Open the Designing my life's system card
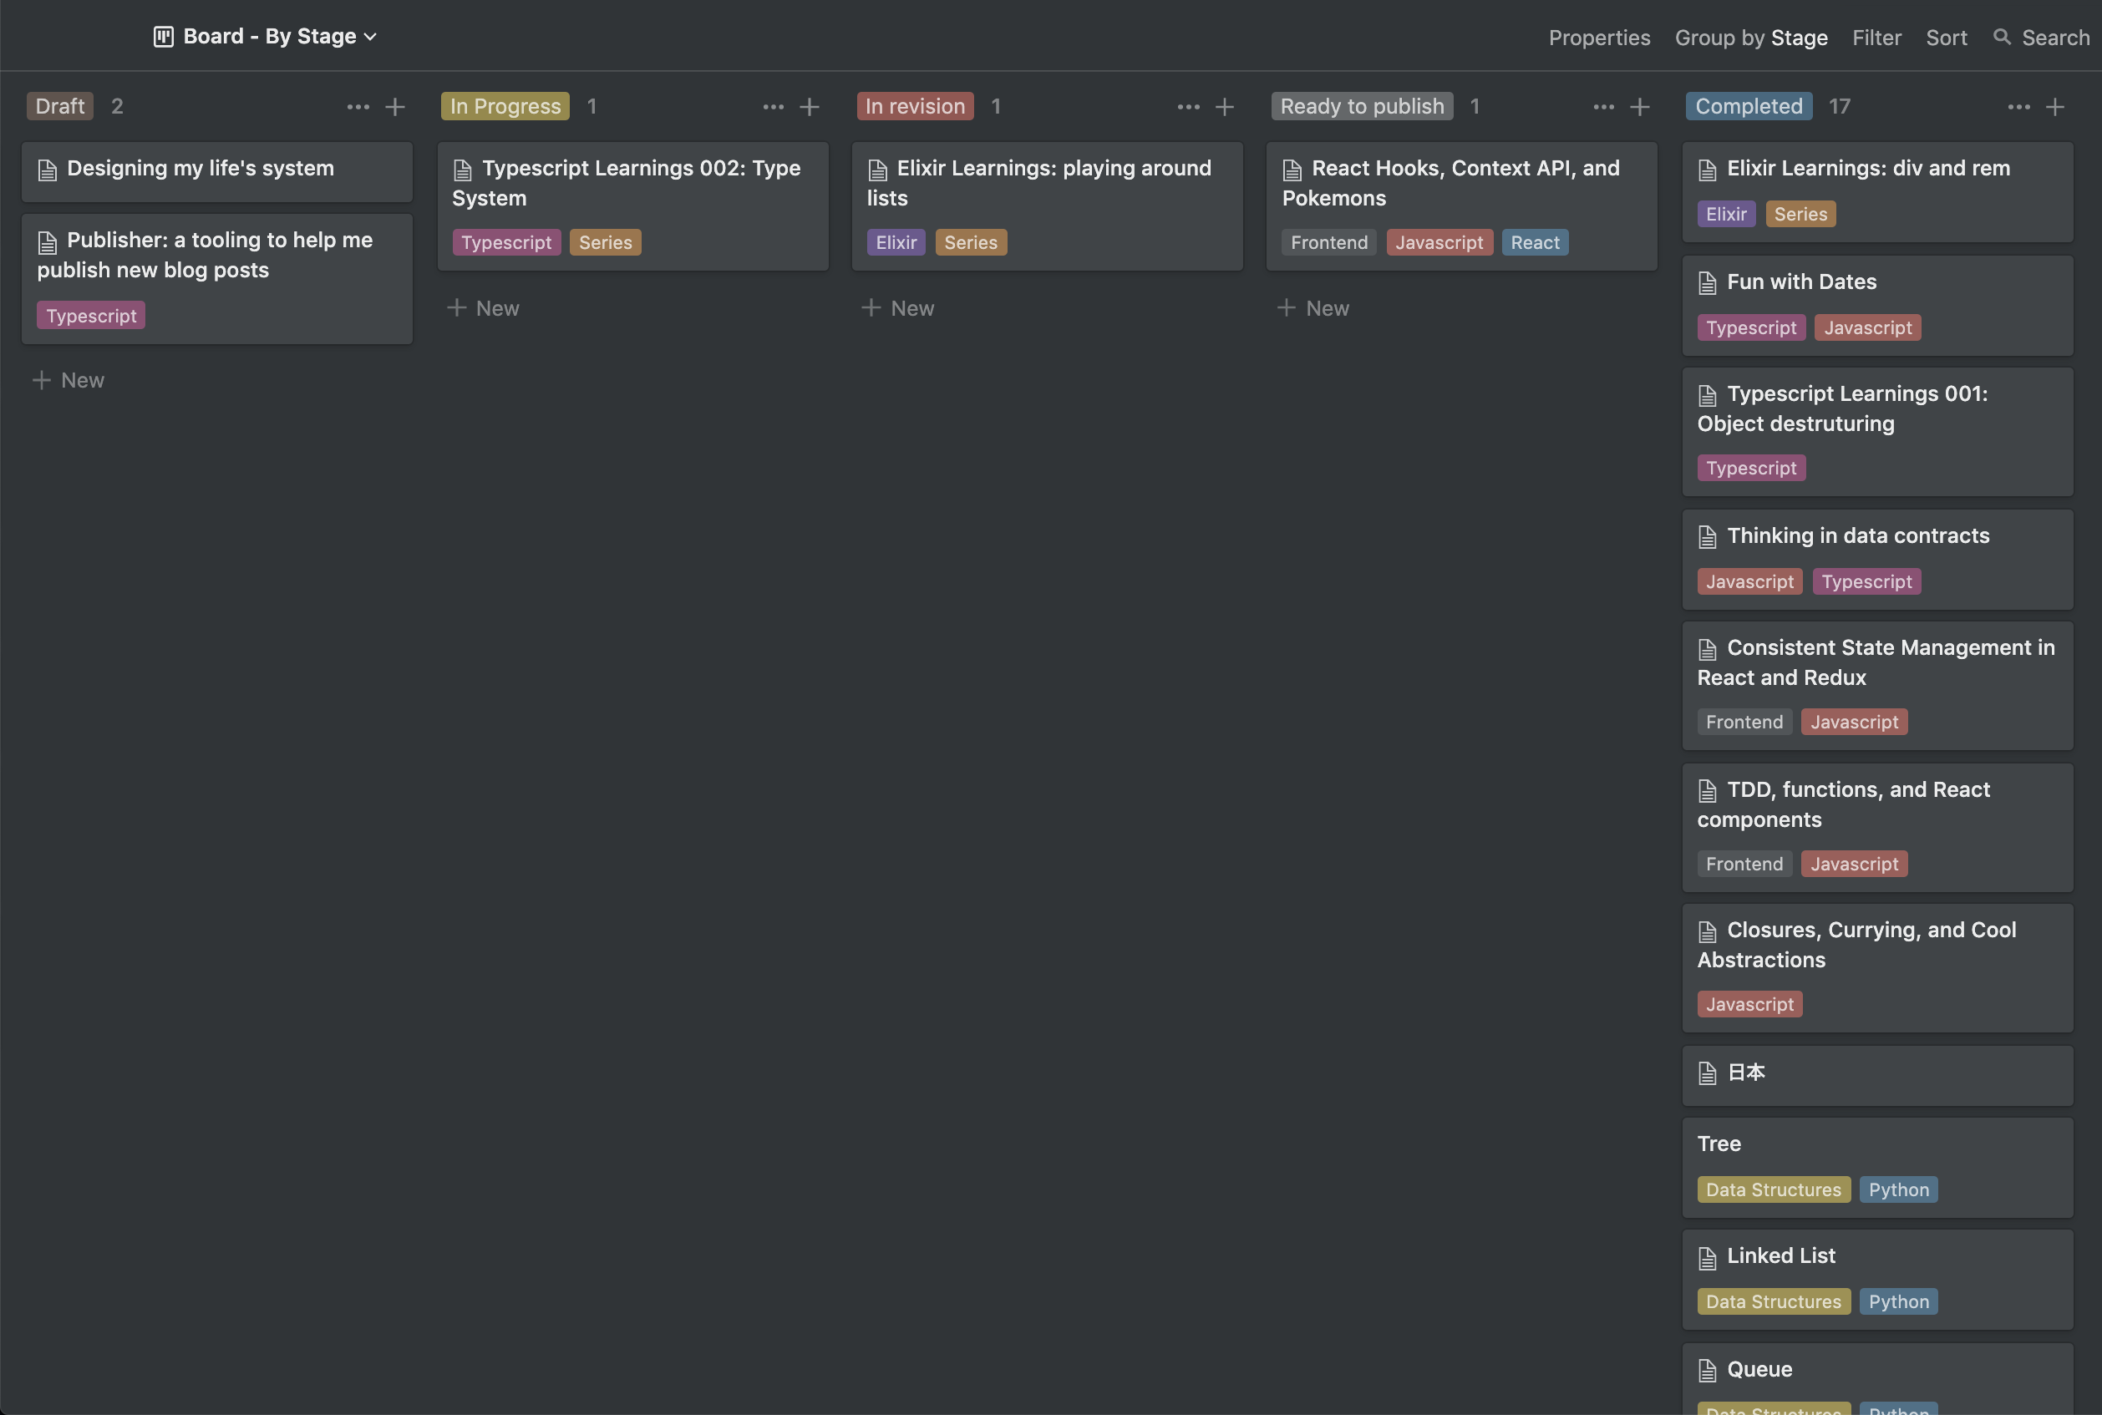 200,168
